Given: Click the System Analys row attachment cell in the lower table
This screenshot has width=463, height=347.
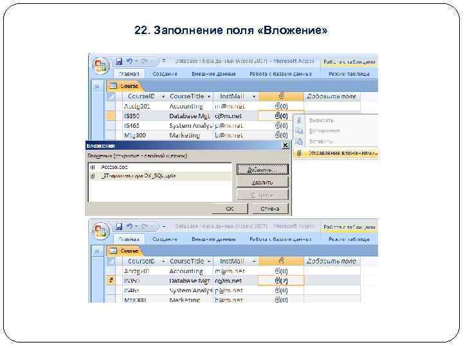Looking at the screenshot, I should [281, 290].
